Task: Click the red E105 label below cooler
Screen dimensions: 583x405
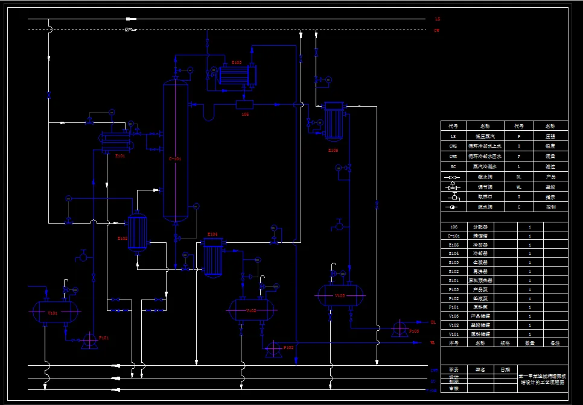Action: (333, 150)
